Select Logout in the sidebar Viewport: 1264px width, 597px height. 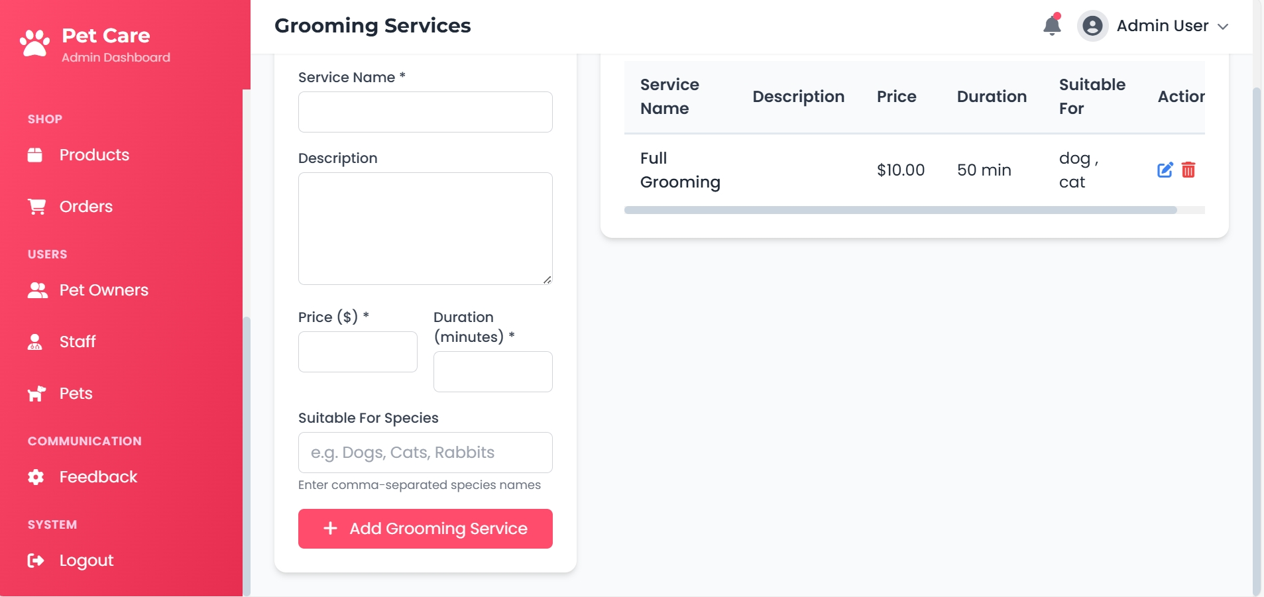click(x=86, y=561)
